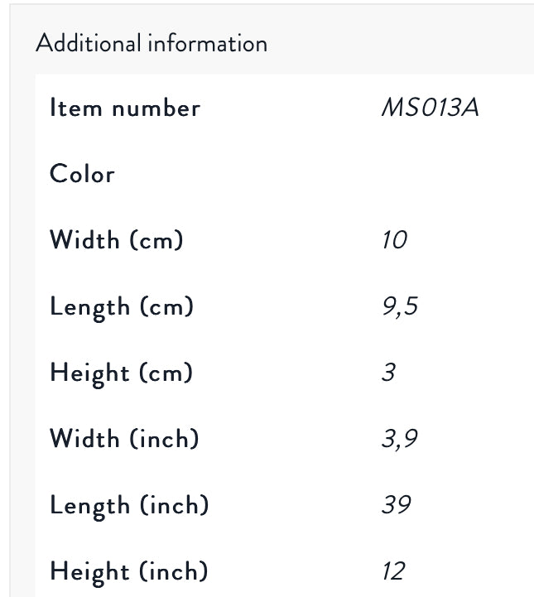Click the gray header band right of the heading

[x=406, y=43]
